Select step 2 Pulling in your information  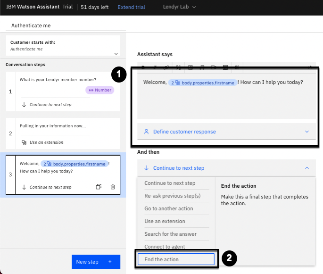point(63,133)
